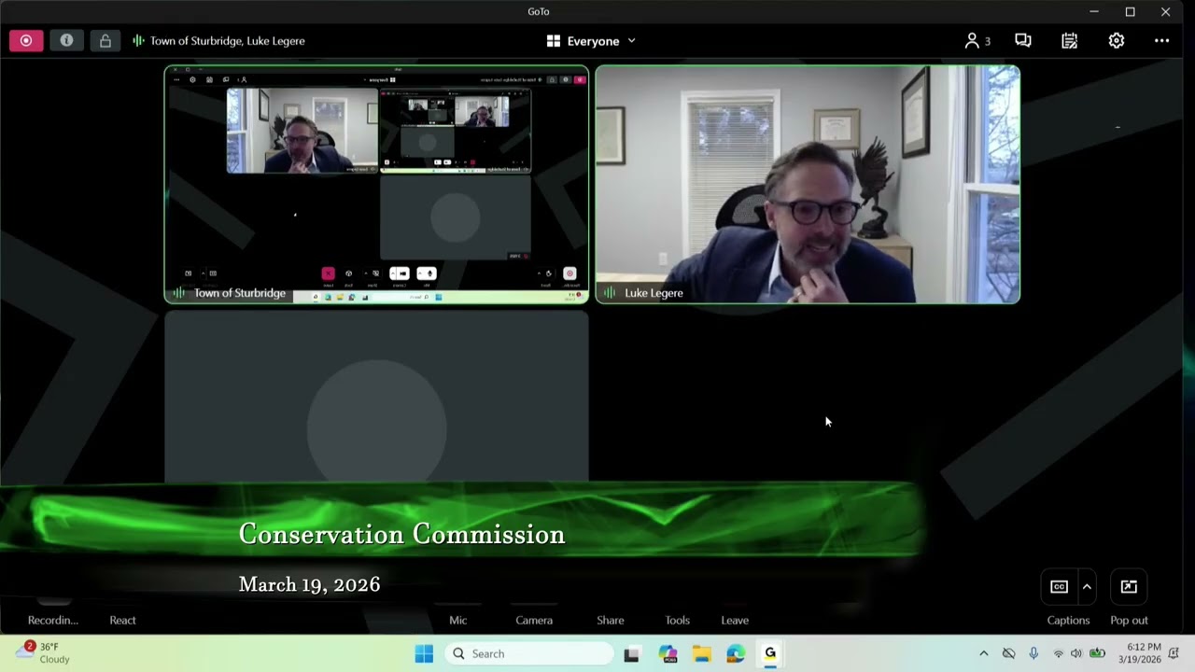The width and height of the screenshot is (1195, 672).
Task: Click the Leave button
Action: (x=735, y=620)
